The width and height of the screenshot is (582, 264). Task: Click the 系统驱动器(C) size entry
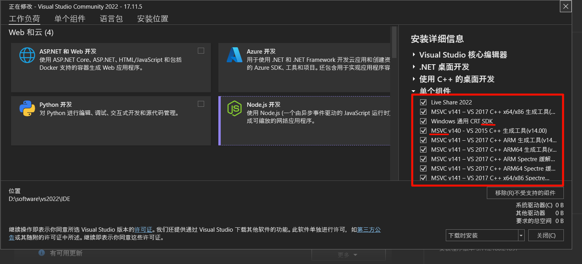coord(540,205)
